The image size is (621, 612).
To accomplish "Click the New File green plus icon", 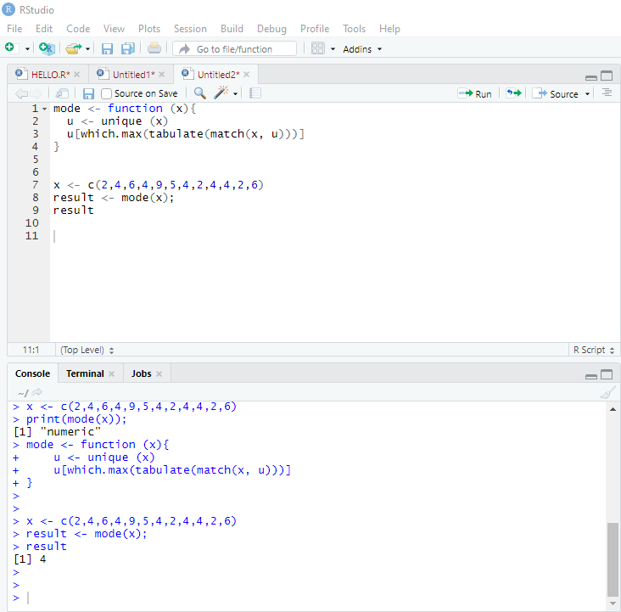I will click(10, 48).
